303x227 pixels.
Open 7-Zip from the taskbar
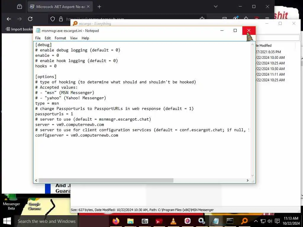[145, 221]
